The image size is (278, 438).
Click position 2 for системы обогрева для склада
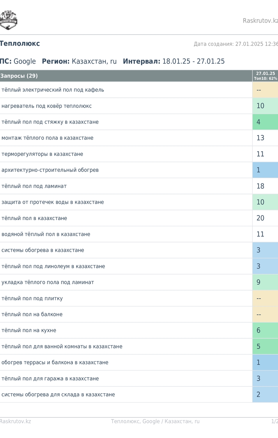pos(265,395)
